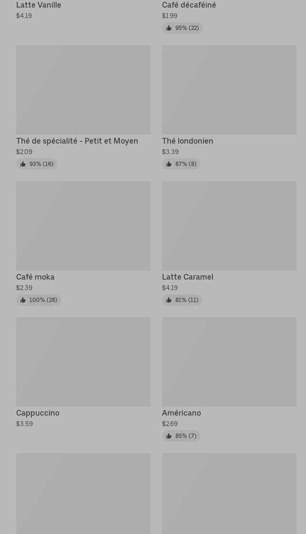Click the $3.59 Cappuccino price
This screenshot has height=534, width=306.
pyautogui.click(x=25, y=424)
